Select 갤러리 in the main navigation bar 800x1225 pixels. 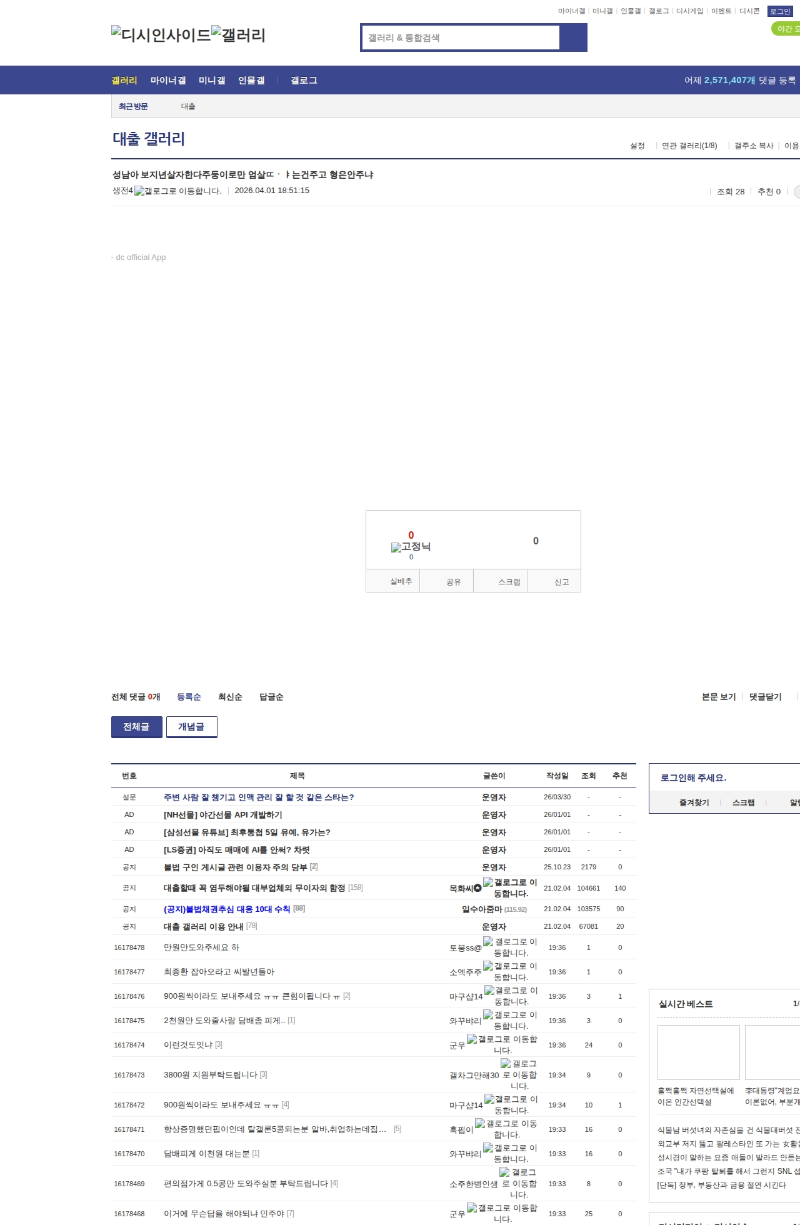(124, 80)
